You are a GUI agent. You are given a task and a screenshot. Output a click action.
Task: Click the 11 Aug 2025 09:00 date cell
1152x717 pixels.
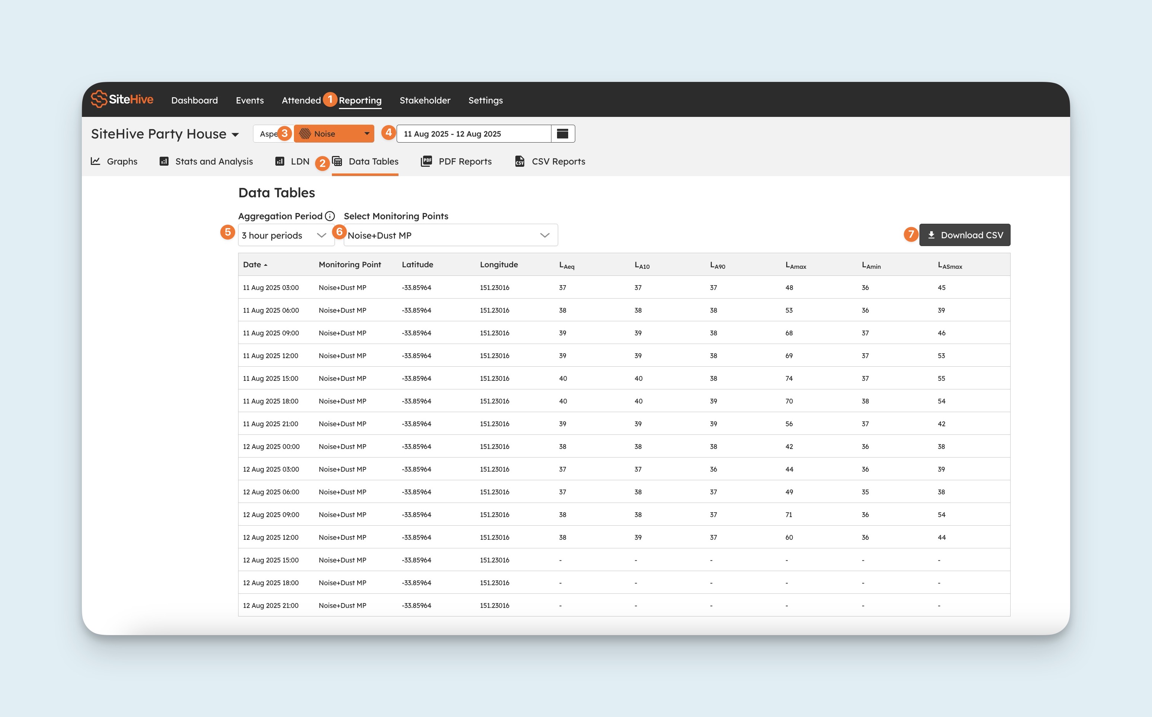pyautogui.click(x=271, y=333)
